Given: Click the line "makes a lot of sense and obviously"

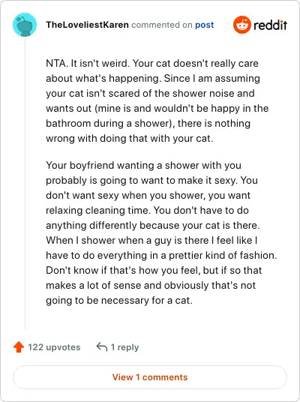Looking at the screenshot, I should 151,285.
